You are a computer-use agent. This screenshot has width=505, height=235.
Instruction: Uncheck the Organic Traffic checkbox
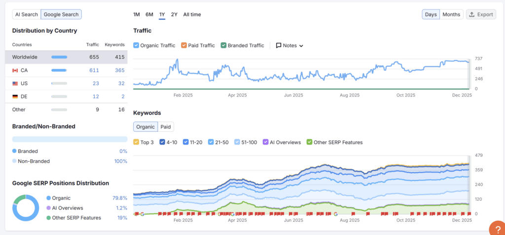click(x=137, y=45)
